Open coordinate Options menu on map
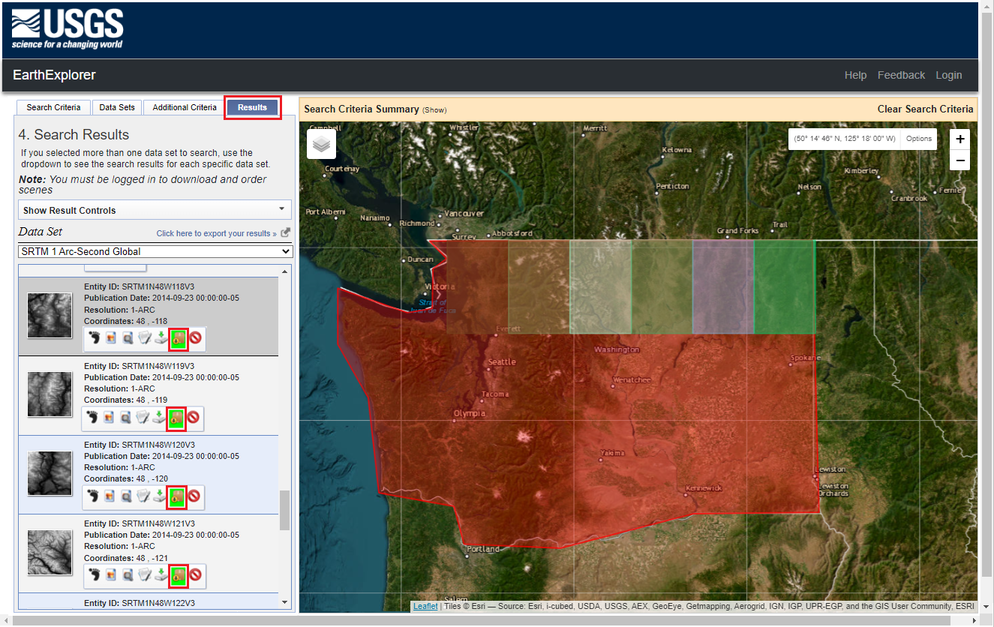The image size is (994, 627). click(x=918, y=139)
